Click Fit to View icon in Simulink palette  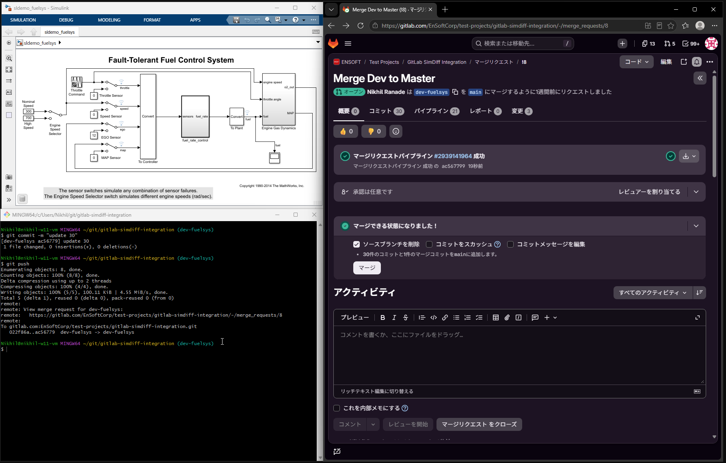point(9,70)
